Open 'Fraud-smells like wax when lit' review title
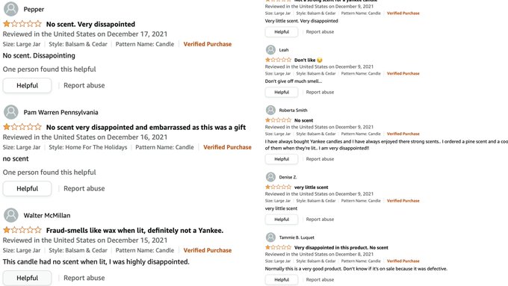 click(x=134, y=230)
